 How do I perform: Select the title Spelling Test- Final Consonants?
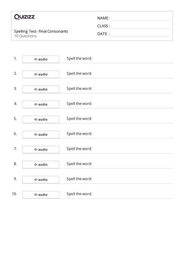point(41,31)
